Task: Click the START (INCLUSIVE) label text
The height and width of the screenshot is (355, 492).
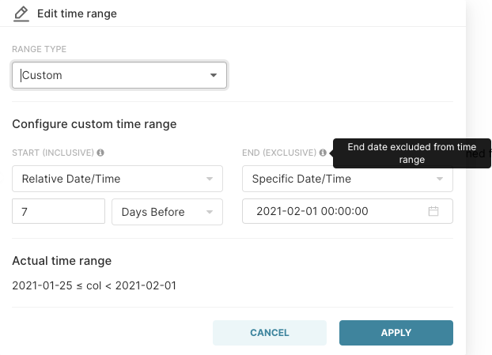Action: 53,153
